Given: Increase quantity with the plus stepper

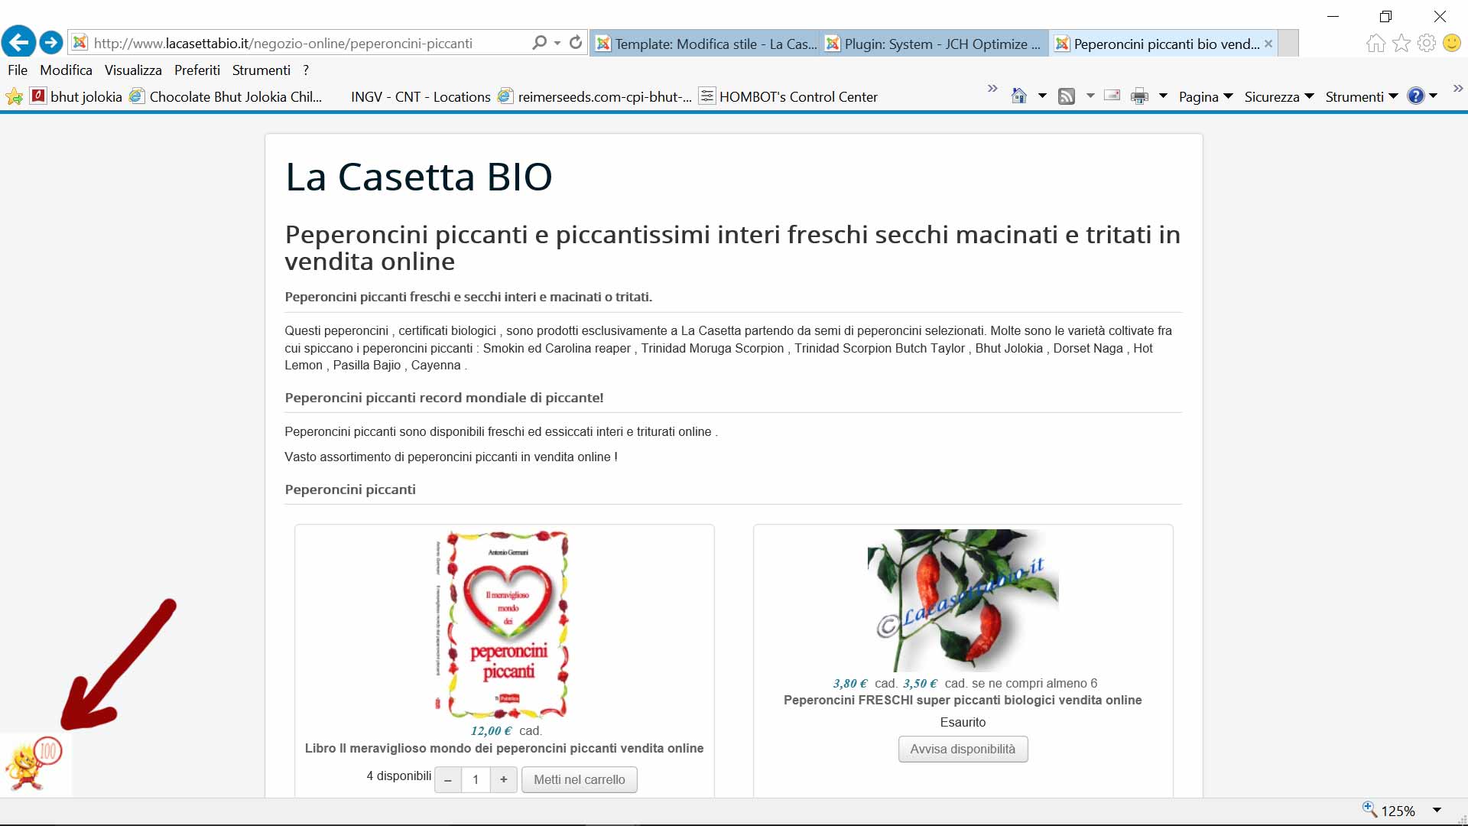Looking at the screenshot, I should tap(503, 779).
